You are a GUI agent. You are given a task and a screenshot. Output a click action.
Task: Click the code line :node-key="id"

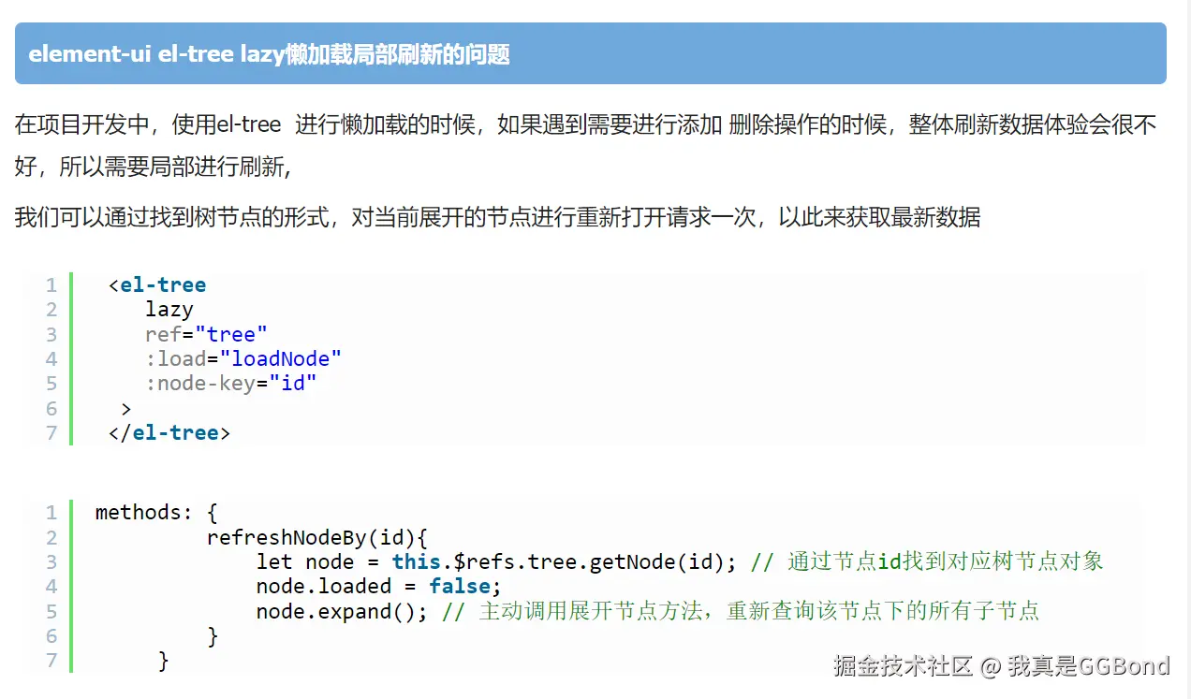click(231, 383)
